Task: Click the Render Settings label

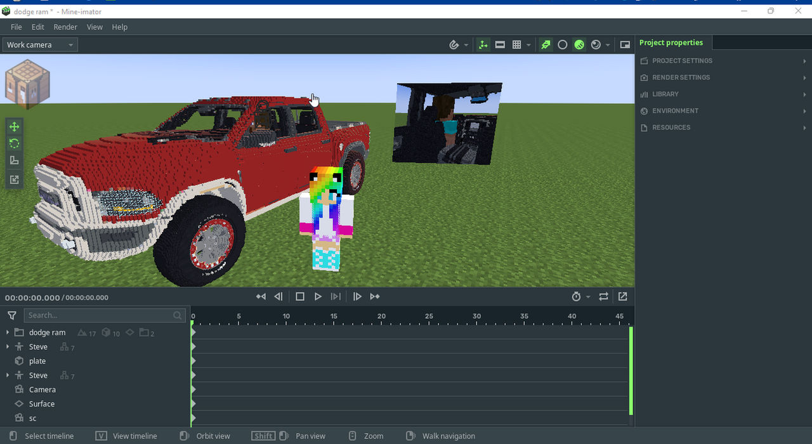Action: (681, 77)
